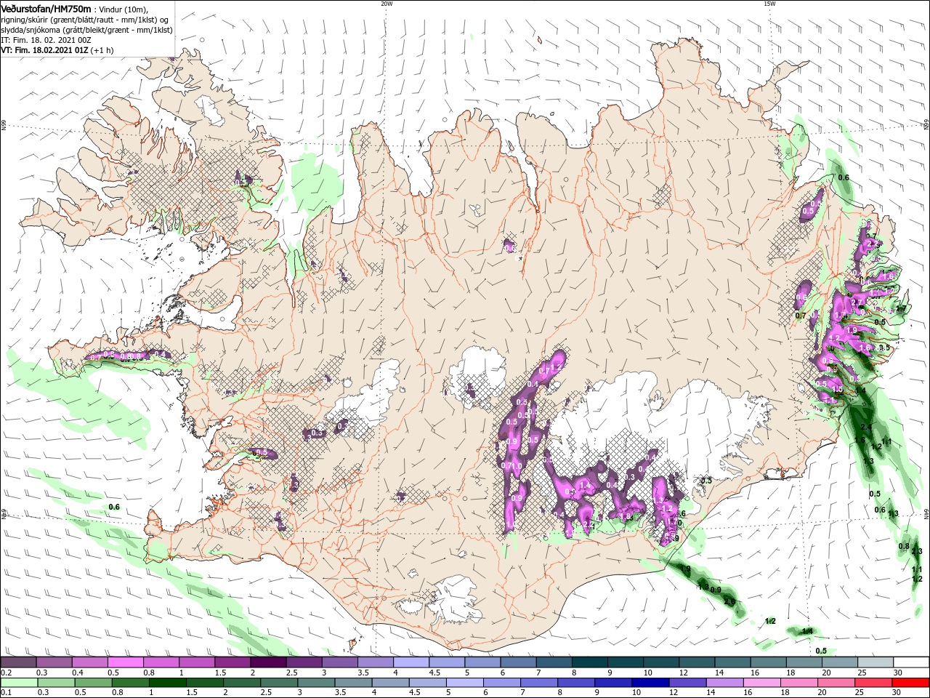Click the '0.4' label in the legend

tap(78, 673)
